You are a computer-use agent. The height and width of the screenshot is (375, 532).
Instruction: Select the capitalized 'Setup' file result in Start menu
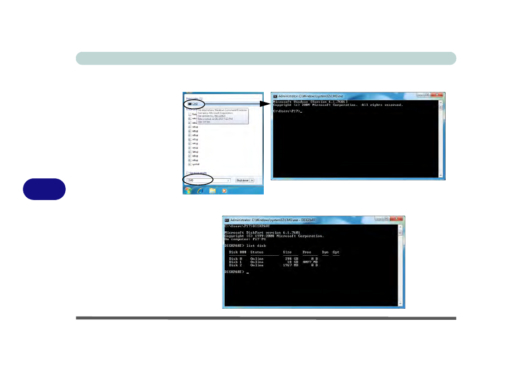coord(194,152)
